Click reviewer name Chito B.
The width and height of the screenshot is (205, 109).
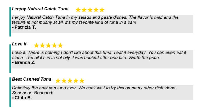pyautogui.click(x=22, y=98)
